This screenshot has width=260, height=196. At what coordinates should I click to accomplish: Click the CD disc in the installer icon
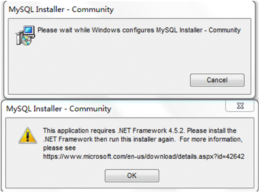(x=27, y=41)
